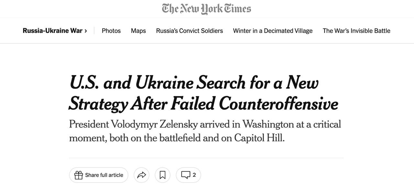Expand the chevron beside Russia-Ukraine War
The height and width of the screenshot is (192, 414).
(86, 31)
